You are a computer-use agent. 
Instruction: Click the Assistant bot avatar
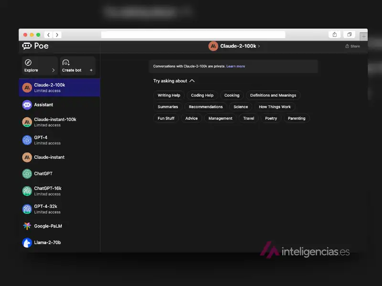(x=27, y=105)
